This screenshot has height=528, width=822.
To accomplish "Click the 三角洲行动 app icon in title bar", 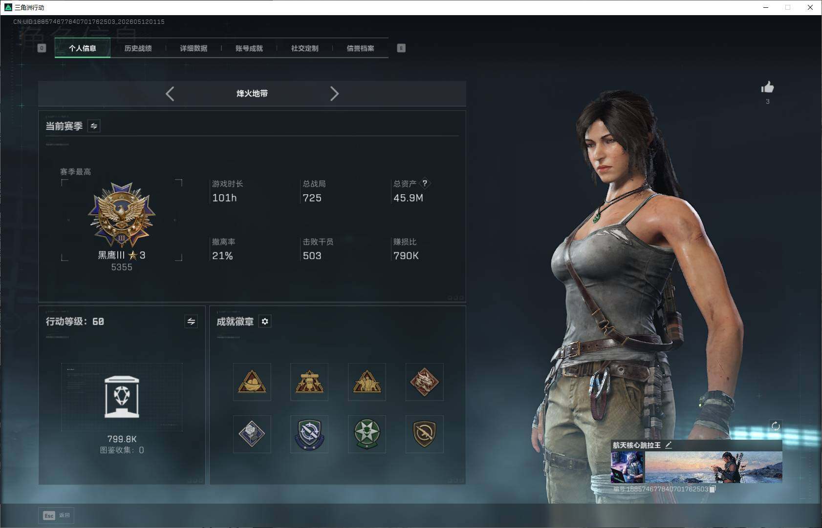I will click(x=8, y=7).
